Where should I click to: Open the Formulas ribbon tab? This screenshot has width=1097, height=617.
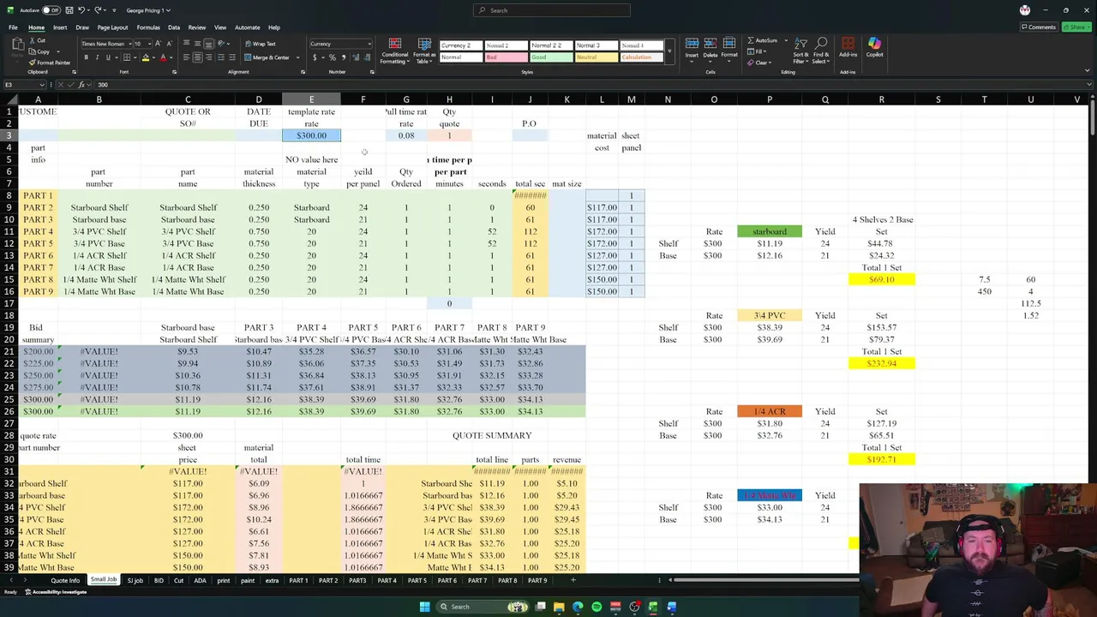click(x=147, y=27)
